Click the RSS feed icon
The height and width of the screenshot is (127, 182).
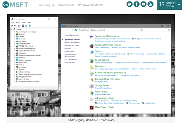(x=151, y=5)
